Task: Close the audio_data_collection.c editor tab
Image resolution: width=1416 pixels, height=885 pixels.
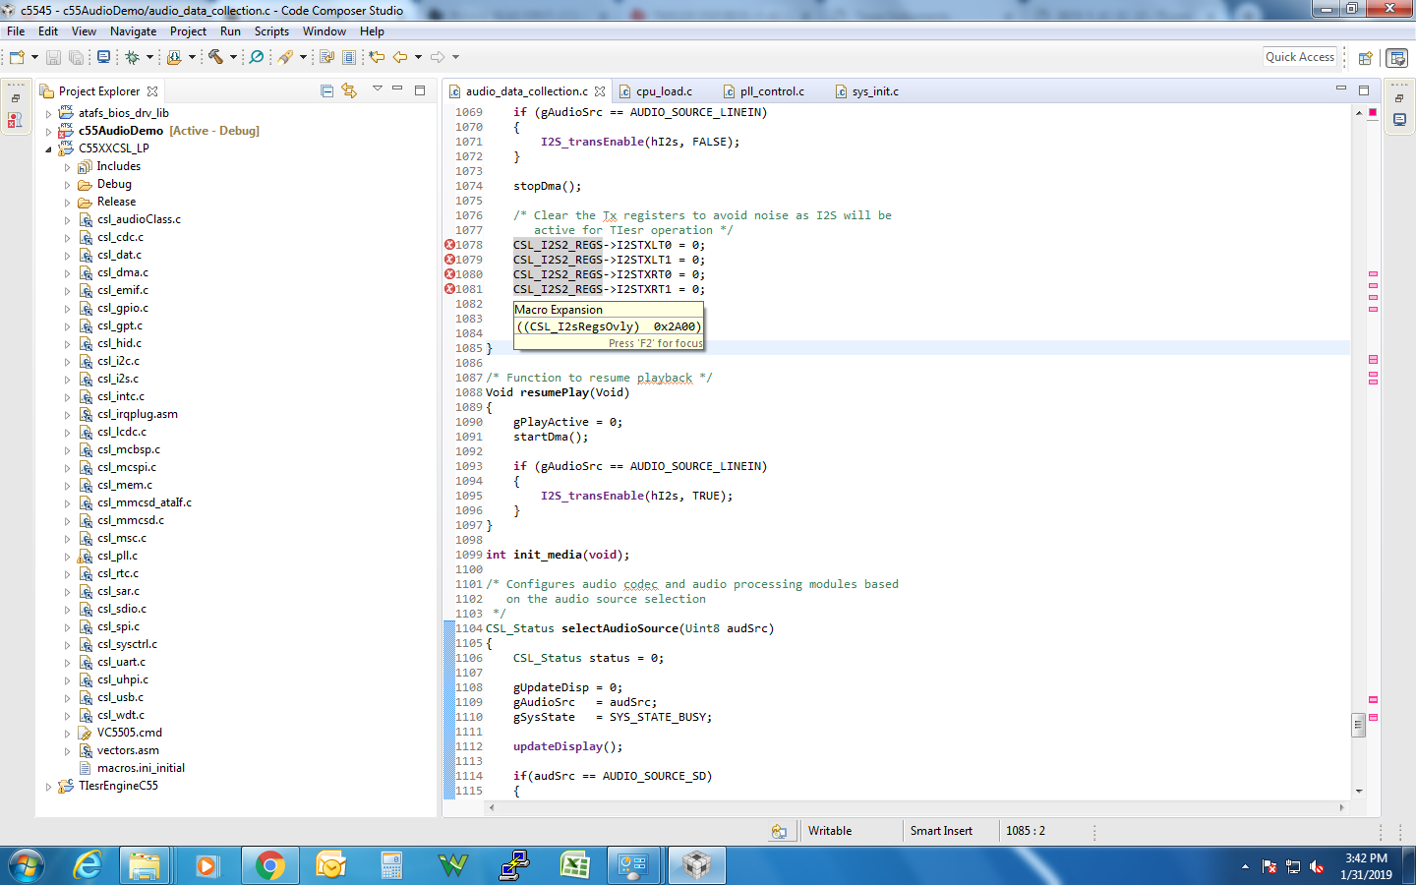Action: pyautogui.click(x=600, y=91)
